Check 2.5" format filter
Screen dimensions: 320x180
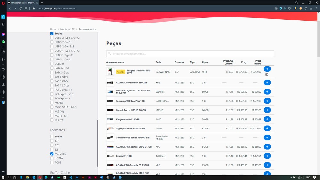[x=52, y=145]
